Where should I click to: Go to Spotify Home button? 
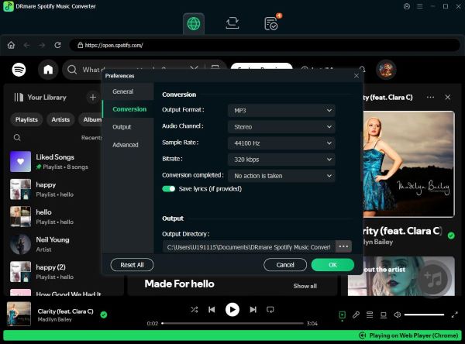(48, 70)
